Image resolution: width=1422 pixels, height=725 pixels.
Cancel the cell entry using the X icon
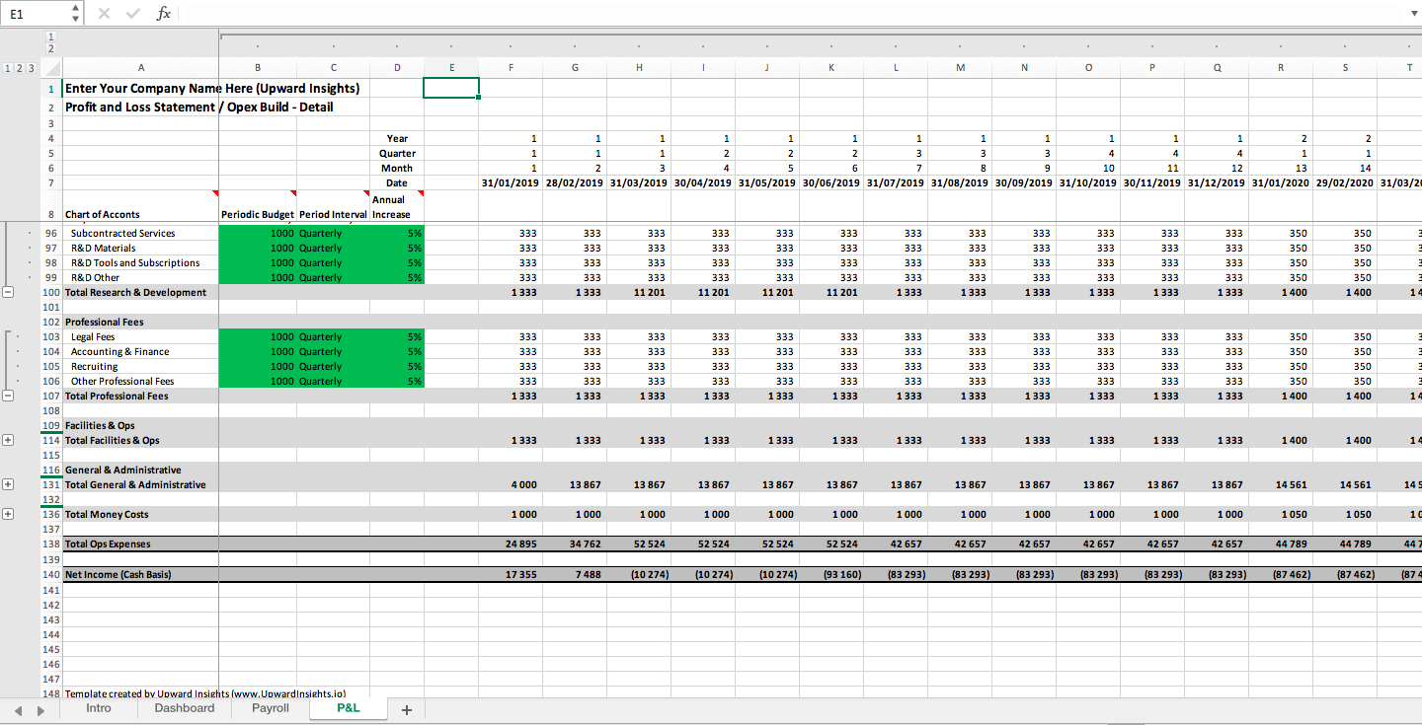click(x=104, y=13)
